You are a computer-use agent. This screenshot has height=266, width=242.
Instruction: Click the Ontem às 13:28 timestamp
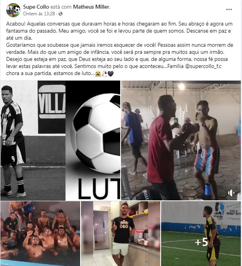point(39,14)
